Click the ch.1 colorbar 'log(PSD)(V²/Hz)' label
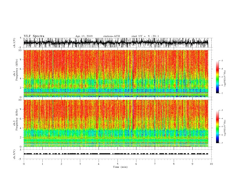The width and height of the screenshot is (238, 184). pyautogui.click(x=225, y=78)
